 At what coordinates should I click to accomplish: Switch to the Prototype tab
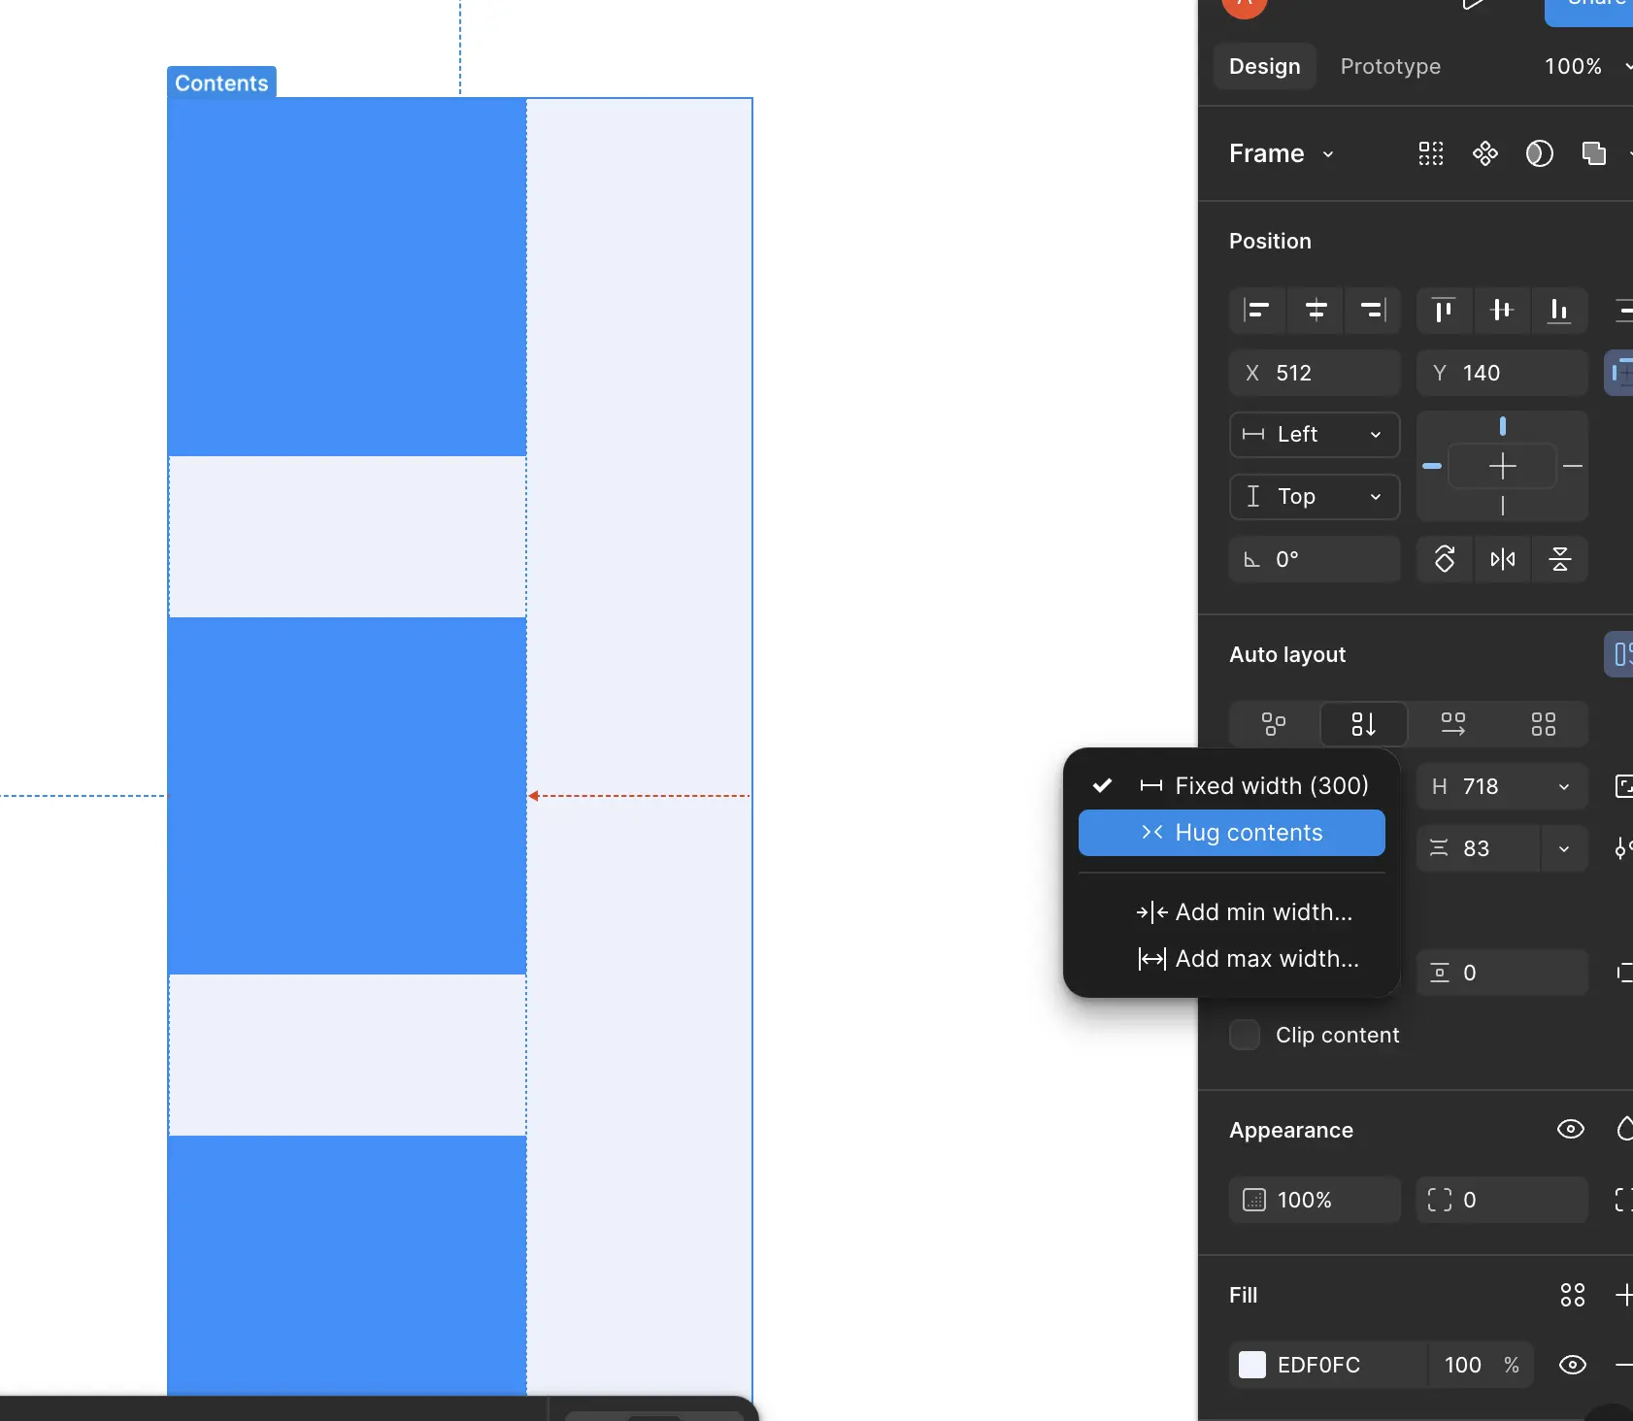[1390, 66]
